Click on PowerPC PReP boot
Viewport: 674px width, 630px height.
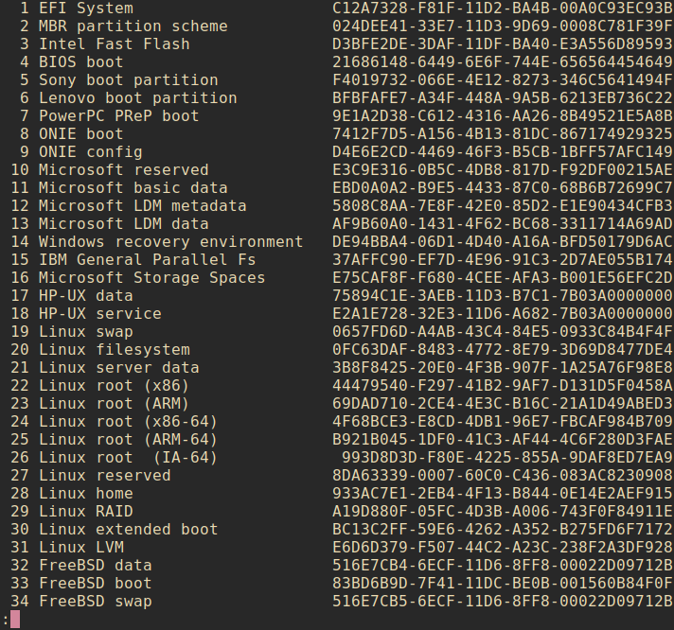coord(118,116)
